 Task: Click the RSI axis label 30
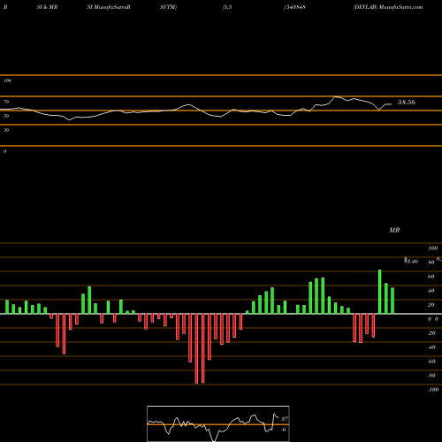(x=6, y=130)
